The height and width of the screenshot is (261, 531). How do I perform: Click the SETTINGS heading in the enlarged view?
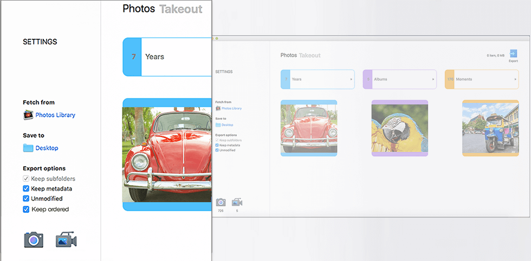pos(40,42)
